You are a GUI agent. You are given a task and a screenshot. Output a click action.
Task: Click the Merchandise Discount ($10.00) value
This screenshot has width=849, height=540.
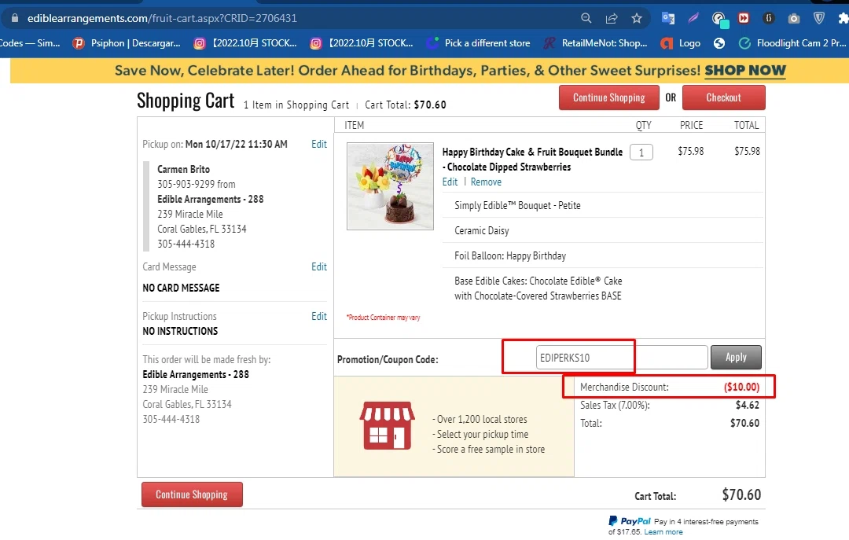tap(742, 387)
